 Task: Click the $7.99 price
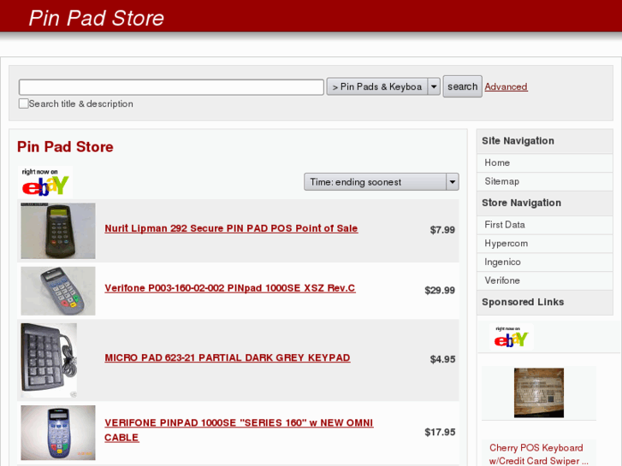click(442, 230)
